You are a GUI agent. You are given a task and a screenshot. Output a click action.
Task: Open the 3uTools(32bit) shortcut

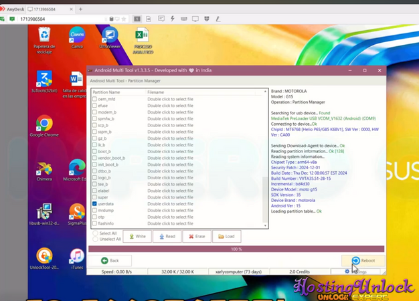[x=44, y=80]
